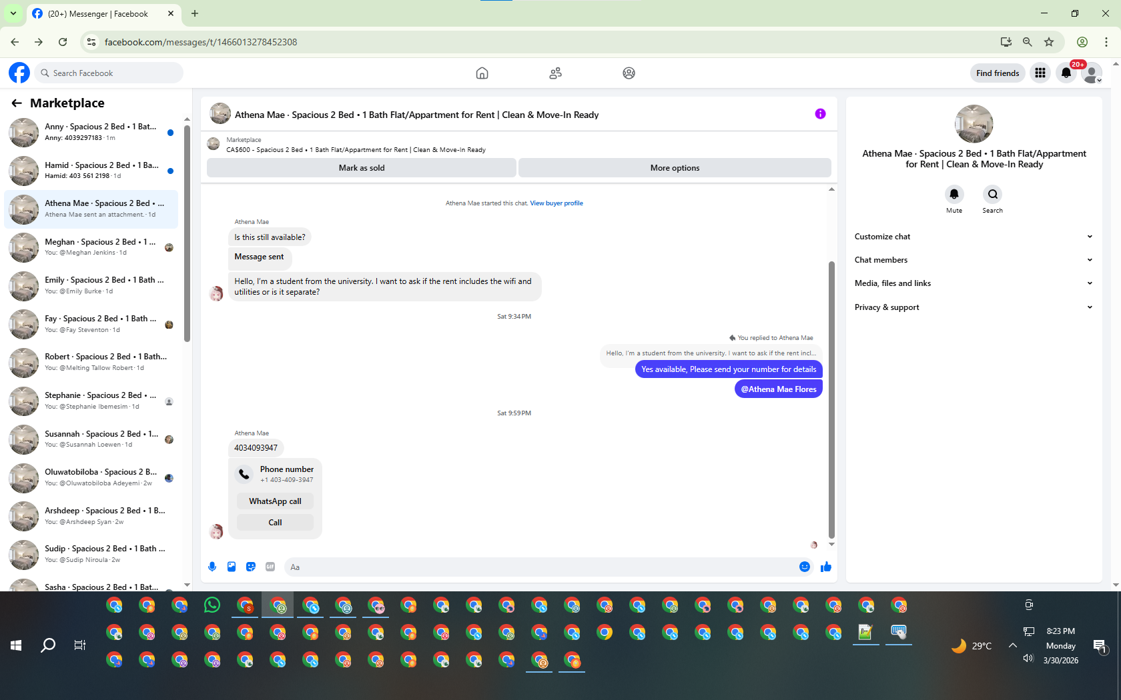Open the Facebook home logo
The height and width of the screenshot is (700, 1121).
click(x=19, y=73)
